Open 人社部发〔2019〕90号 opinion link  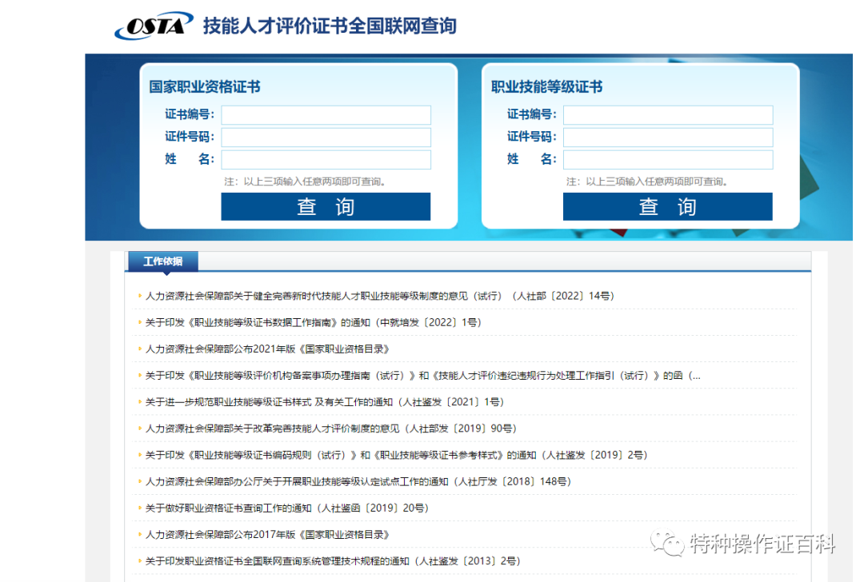coord(330,429)
